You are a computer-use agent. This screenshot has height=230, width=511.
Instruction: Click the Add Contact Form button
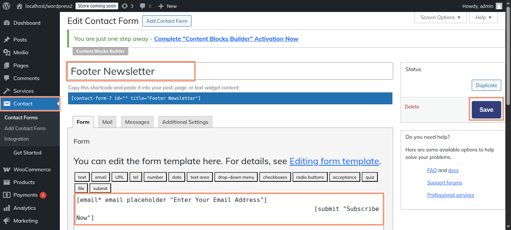167,21
